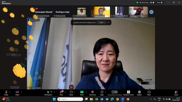Image resolution: width=182 pixels, height=102 pixels.
Task: Leave the meeting
Action: pos(176,93)
